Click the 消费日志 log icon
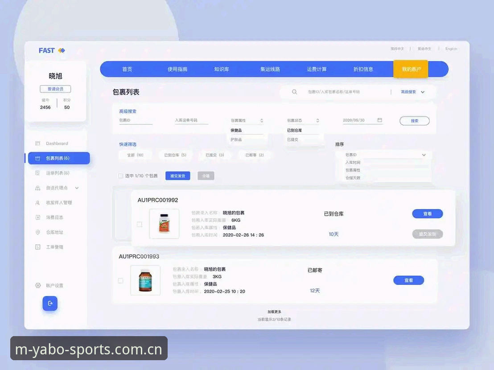This screenshot has height=370, width=494. pyautogui.click(x=37, y=218)
